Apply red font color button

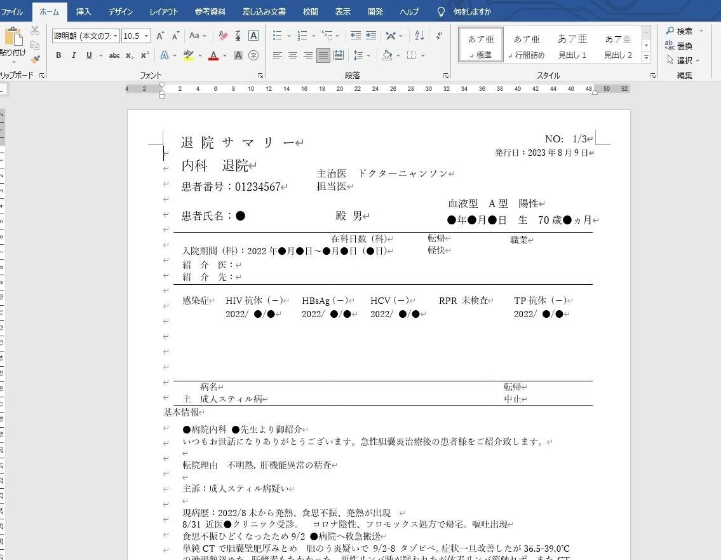[213, 56]
